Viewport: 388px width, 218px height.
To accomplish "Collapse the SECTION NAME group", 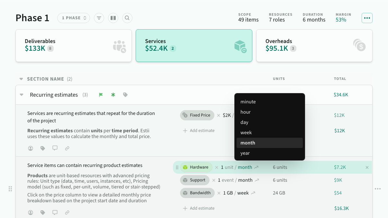I will pyautogui.click(x=21, y=79).
